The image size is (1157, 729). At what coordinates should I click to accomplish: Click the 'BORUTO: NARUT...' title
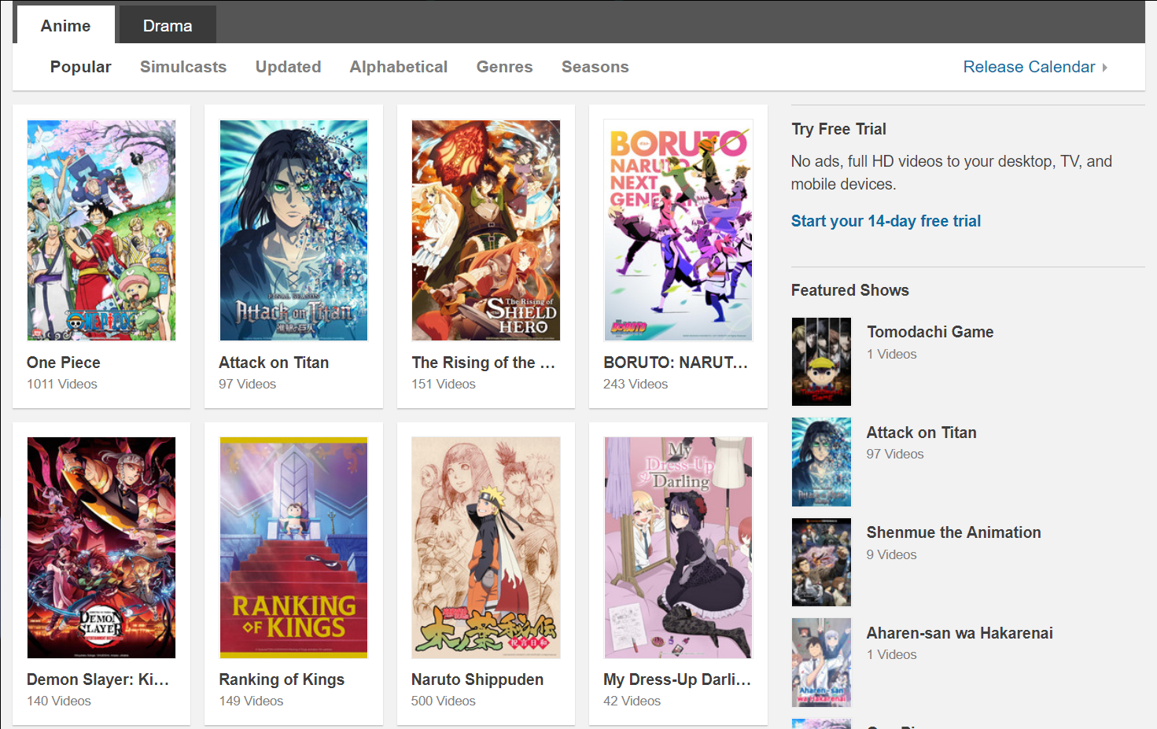[676, 363]
